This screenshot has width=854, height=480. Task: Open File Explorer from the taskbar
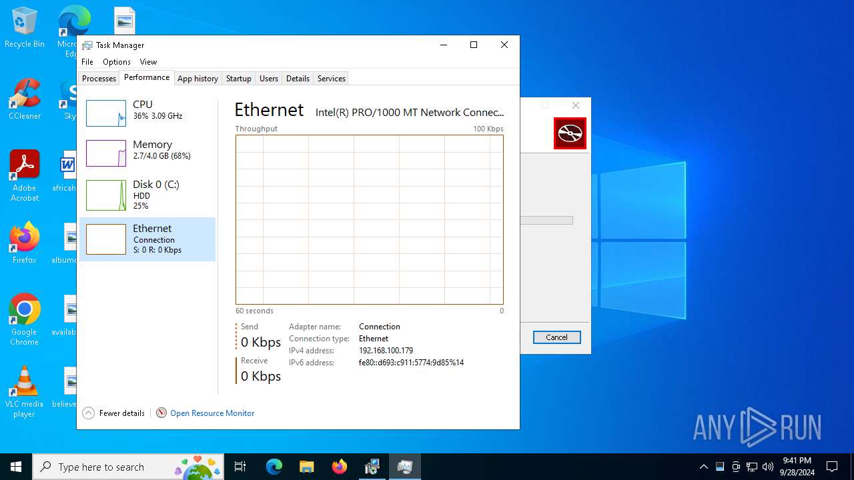click(x=306, y=467)
